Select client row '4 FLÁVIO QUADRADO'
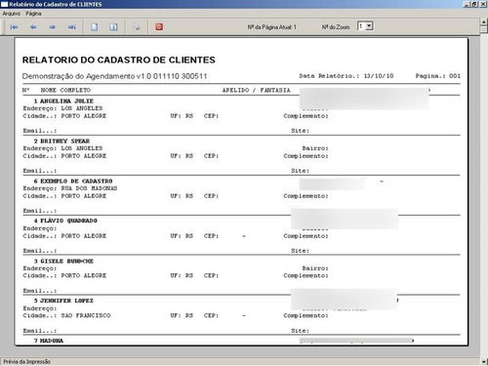 click(x=65, y=221)
